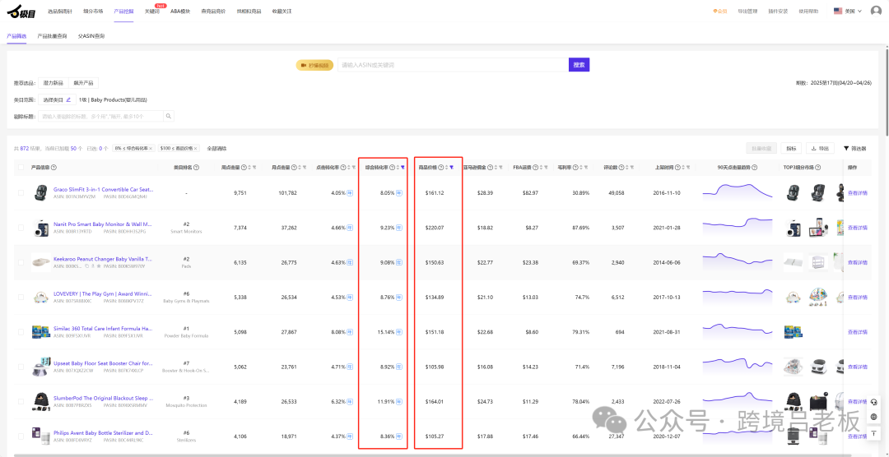Viewport: 889px width, 457px height.
Task: Click the trend icon next to 8.05% conversion
Action: coord(399,193)
